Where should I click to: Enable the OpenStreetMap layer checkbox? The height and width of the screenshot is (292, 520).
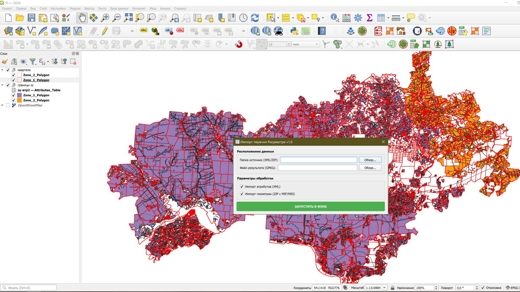8,105
